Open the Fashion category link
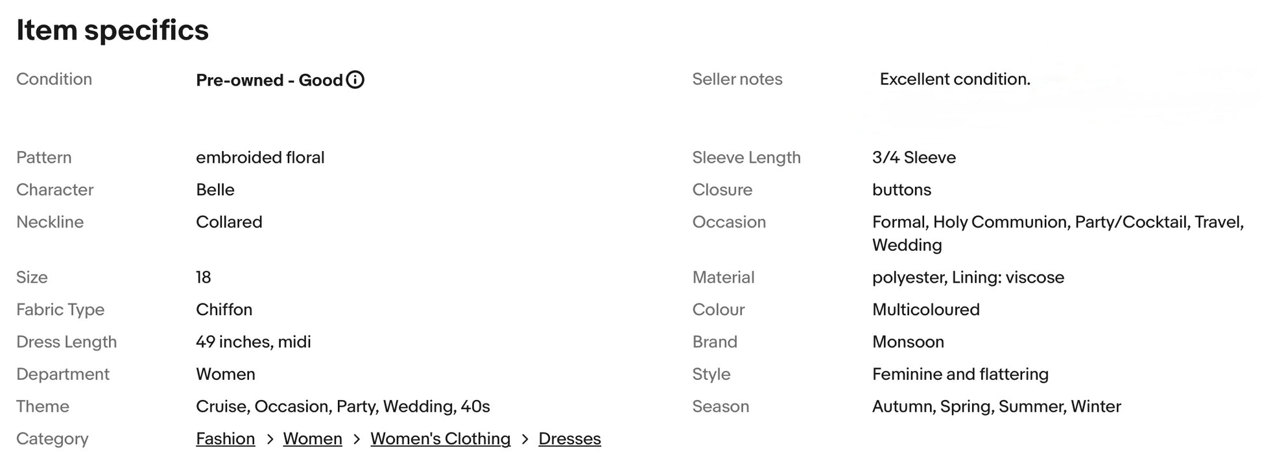 click(x=225, y=439)
